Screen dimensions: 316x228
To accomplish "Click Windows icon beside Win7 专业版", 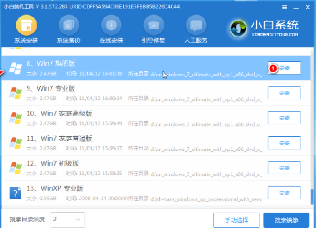I will tap(16, 93).
